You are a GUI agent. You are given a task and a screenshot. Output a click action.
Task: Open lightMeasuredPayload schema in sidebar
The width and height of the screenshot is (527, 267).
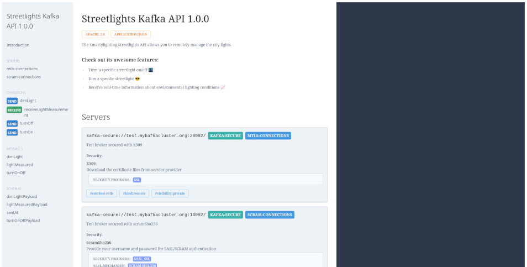pyautogui.click(x=27, y=205)
